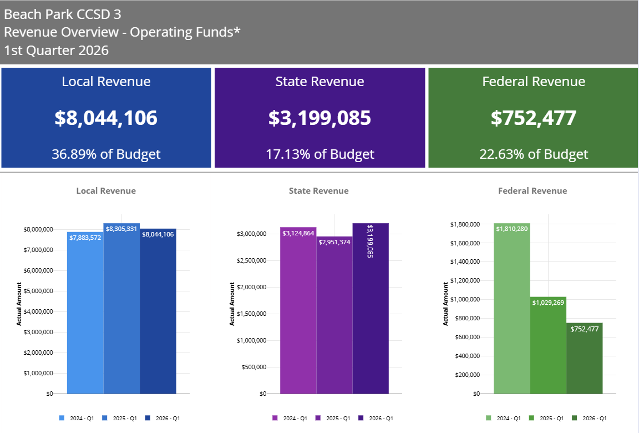Click the light green 2024 - Q1 legend marker
639x433 pixels.
pos(488,417)
